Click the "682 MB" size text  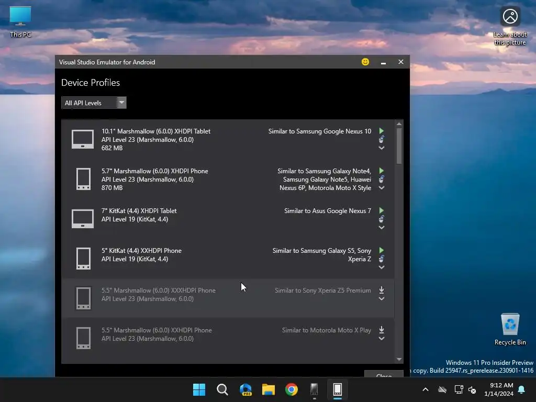click(x=112, y=148)
